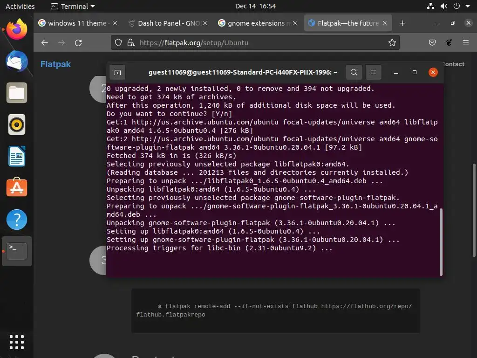Click line 'Processing triggers for libc-bin'
The width and height of the screenshot is (477, 358).
[219, 248]
